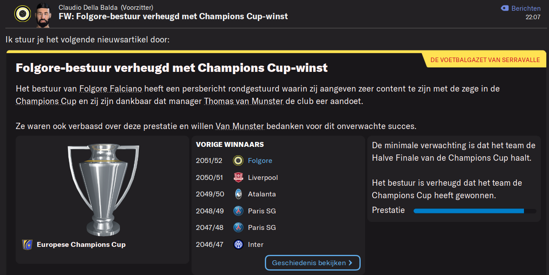Image resolution: width=549 pixels, height=275 pixels.
Task: Click the Berichten tag icon
Action: click(505, 8)
